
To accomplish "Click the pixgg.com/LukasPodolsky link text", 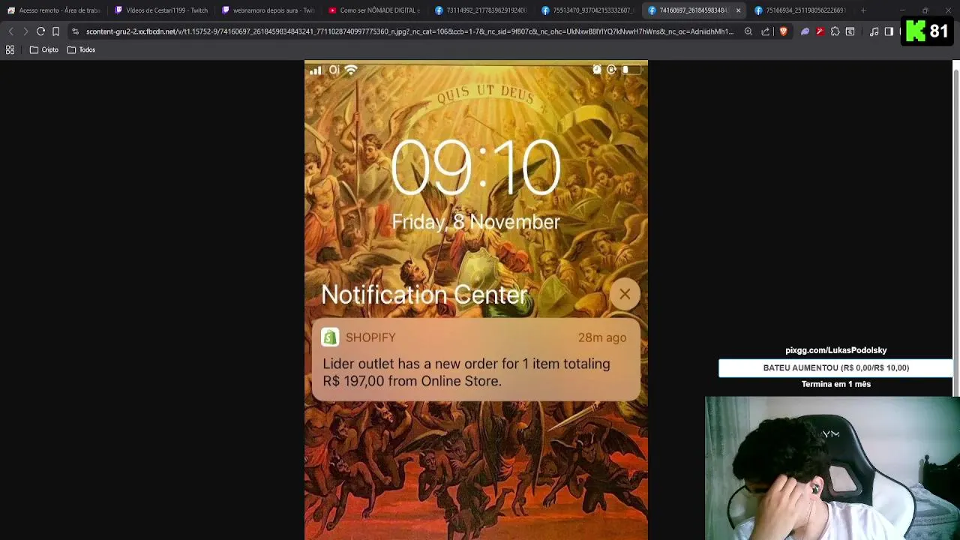I will [835, 350].
